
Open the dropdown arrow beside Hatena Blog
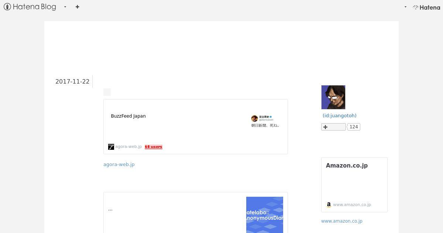tap(65, 7)
